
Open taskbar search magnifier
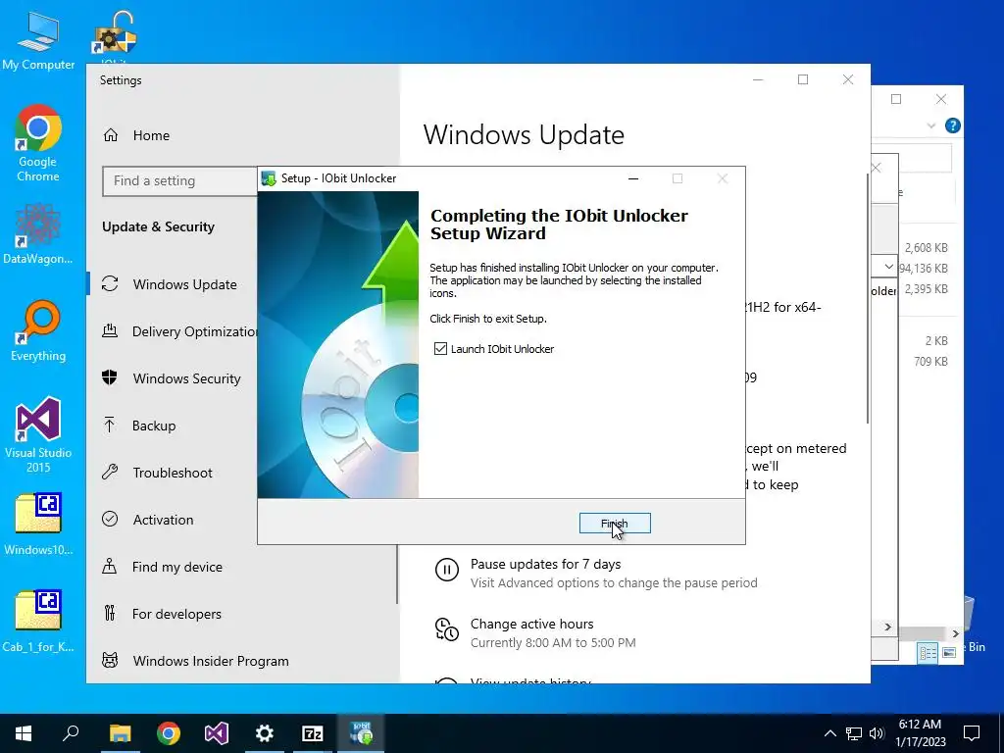click(x=71, y=732)
